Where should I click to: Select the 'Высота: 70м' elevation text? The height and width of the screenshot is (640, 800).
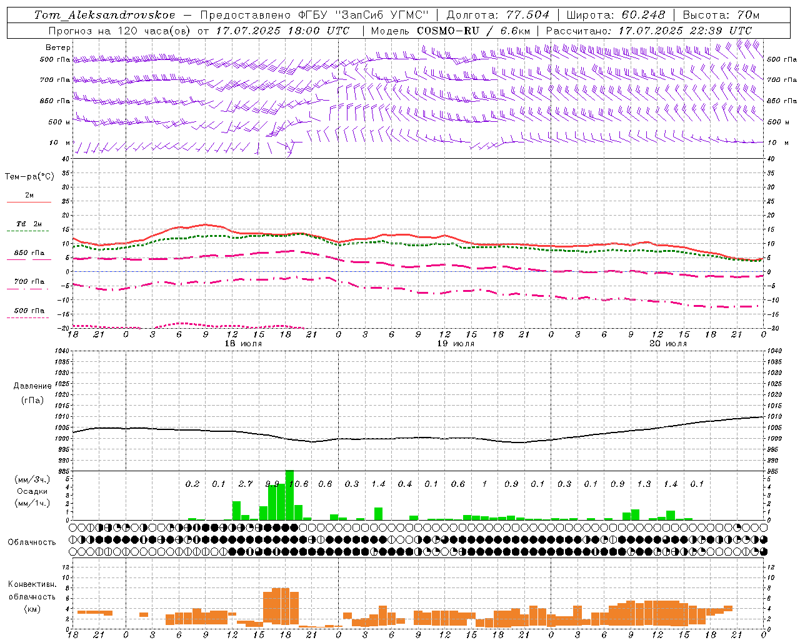[721, 15]
